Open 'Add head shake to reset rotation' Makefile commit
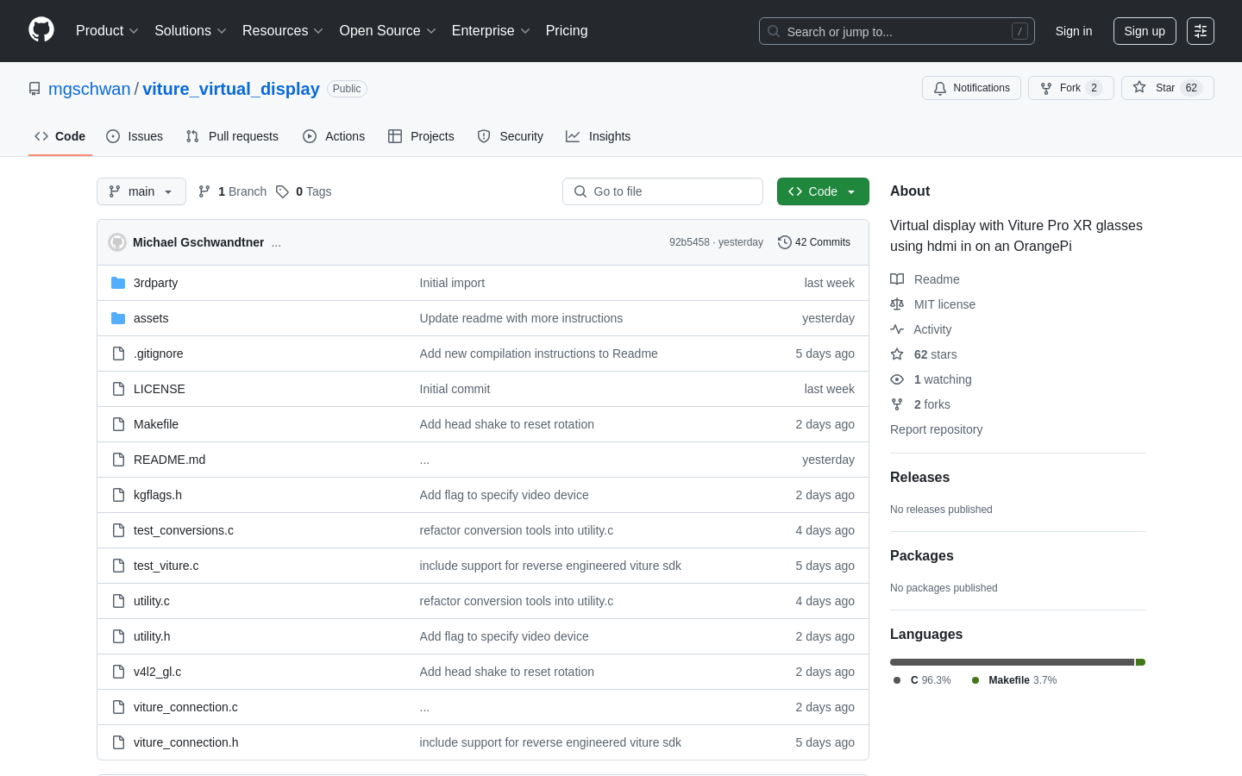Viewport: 1242px width, 776px height. tap(506, 424)
